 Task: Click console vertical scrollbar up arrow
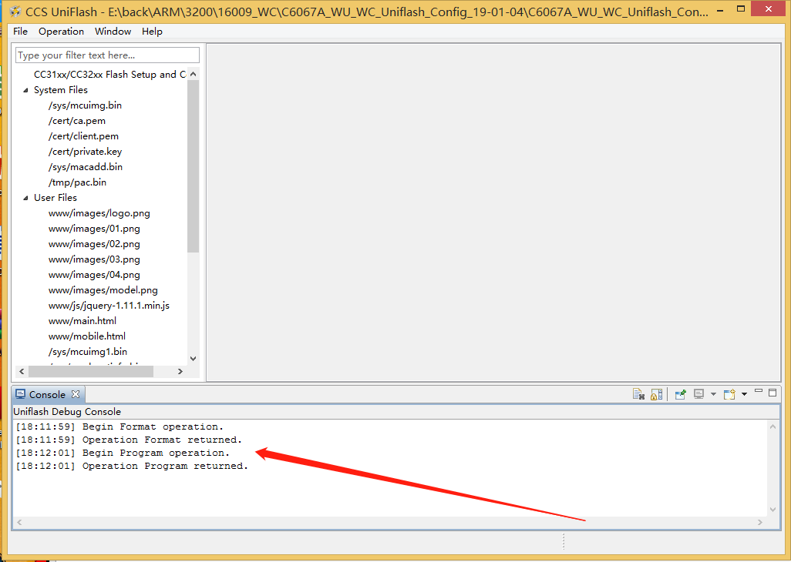click(x=772, y=427)
